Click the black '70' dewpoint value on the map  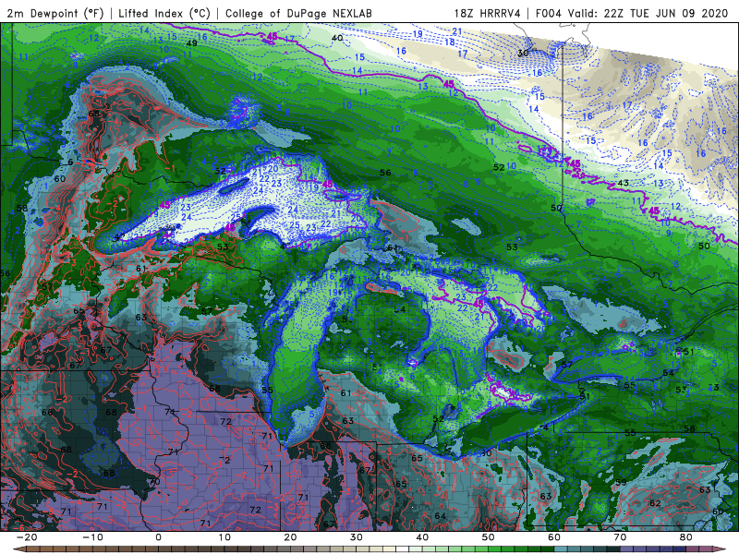pos(154,482)
